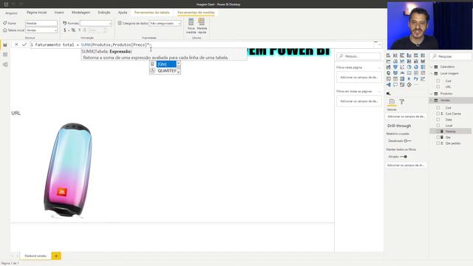Pick the pie chart visual
This screenshot has width=473, height=266.
[409, 67]
